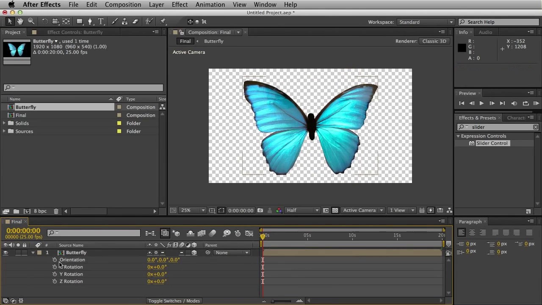Viewport: 542px width, 305px height.
Task: Collapse the Butterfly layer properties
Action: coord(33,252)
